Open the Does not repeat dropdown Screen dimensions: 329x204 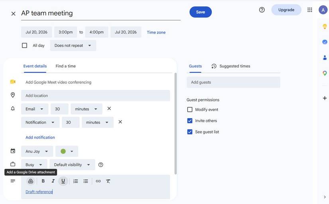(73, 46)
